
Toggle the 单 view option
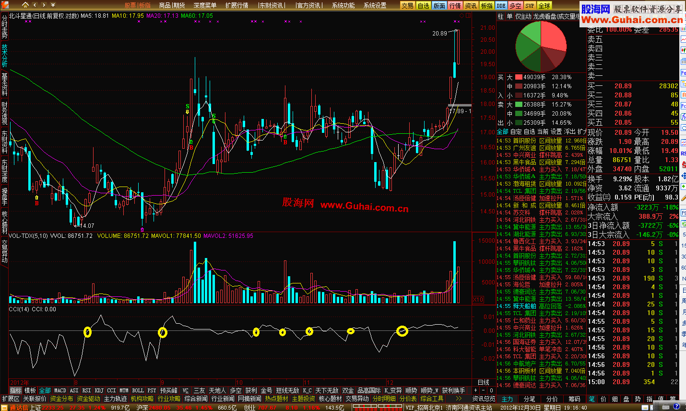click(x=509, y=16)
